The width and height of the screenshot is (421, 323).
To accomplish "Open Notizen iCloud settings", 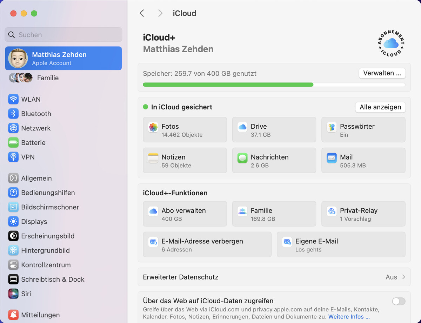I will pos(185,160).
